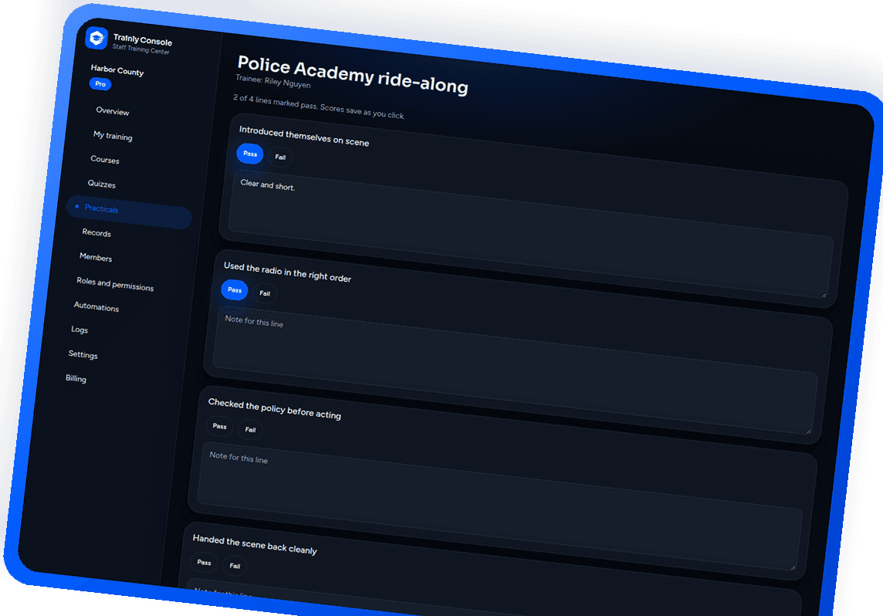Open Settings from the sidebar
The image size is (883, 616).
point(83,354)
